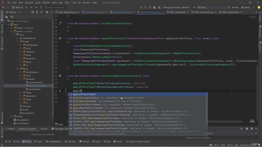
Task: Open the Console debug tab
Action: [x=44, y=129]
